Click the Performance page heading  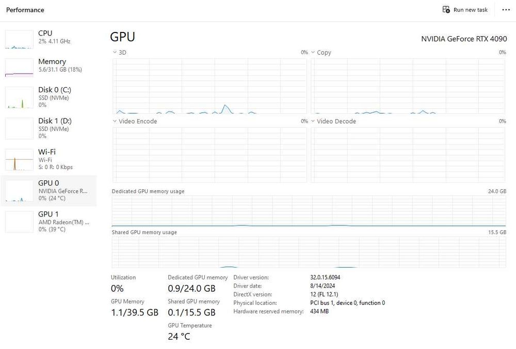tap(25, 10)
